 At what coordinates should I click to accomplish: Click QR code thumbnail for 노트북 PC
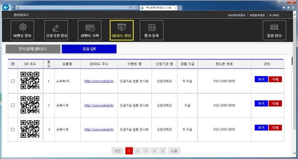pos(30,81)
